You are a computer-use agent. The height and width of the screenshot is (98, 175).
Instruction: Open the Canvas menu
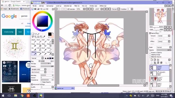tap(49, 6)
